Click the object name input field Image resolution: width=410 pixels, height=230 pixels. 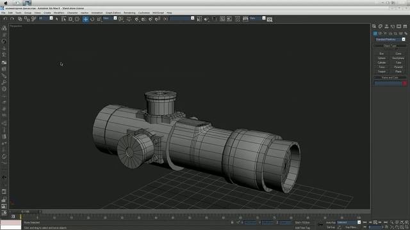click(x=388, y=84)
